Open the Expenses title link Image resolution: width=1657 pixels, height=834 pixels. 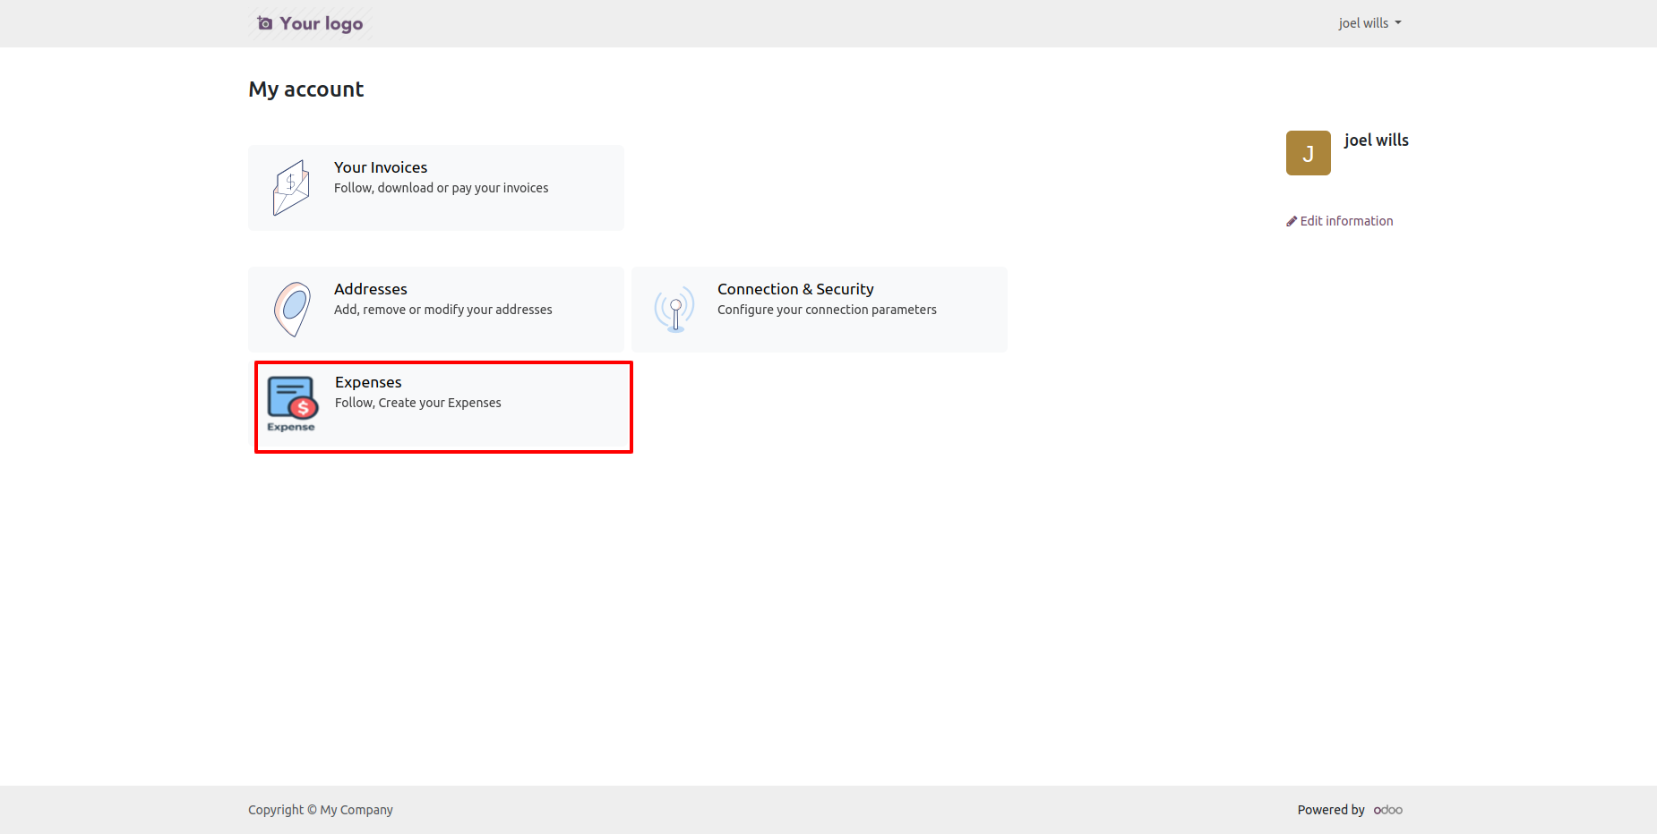pyautogui.click(x=368, y=382)
